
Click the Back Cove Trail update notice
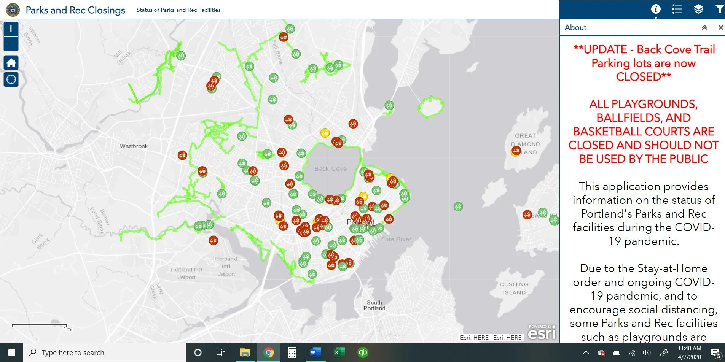[644, 63]
